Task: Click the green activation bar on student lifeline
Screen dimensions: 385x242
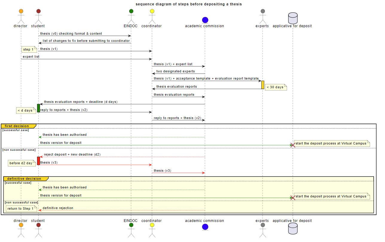Action: pos(38,108)
